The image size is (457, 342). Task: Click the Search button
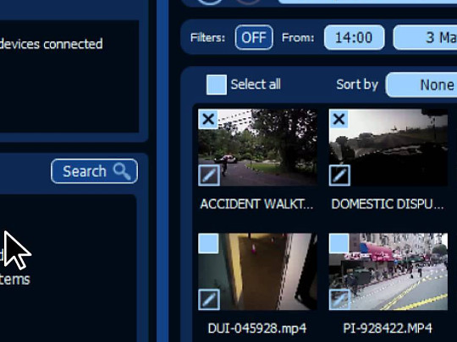[94, 171]
